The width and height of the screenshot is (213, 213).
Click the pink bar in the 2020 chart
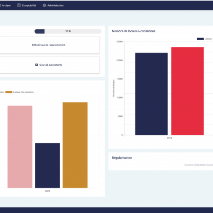coord(20,147)
